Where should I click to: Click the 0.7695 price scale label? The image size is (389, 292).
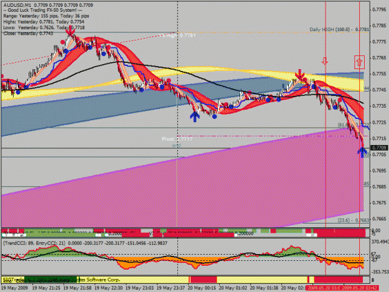point(379,171)
